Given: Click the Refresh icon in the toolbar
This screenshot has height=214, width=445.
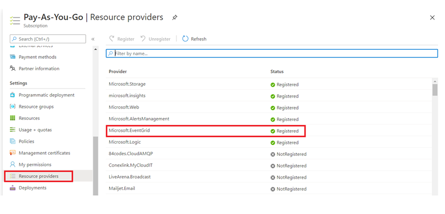Looking at the screenshot, I should pyautogui.click(x=185, y=39).
